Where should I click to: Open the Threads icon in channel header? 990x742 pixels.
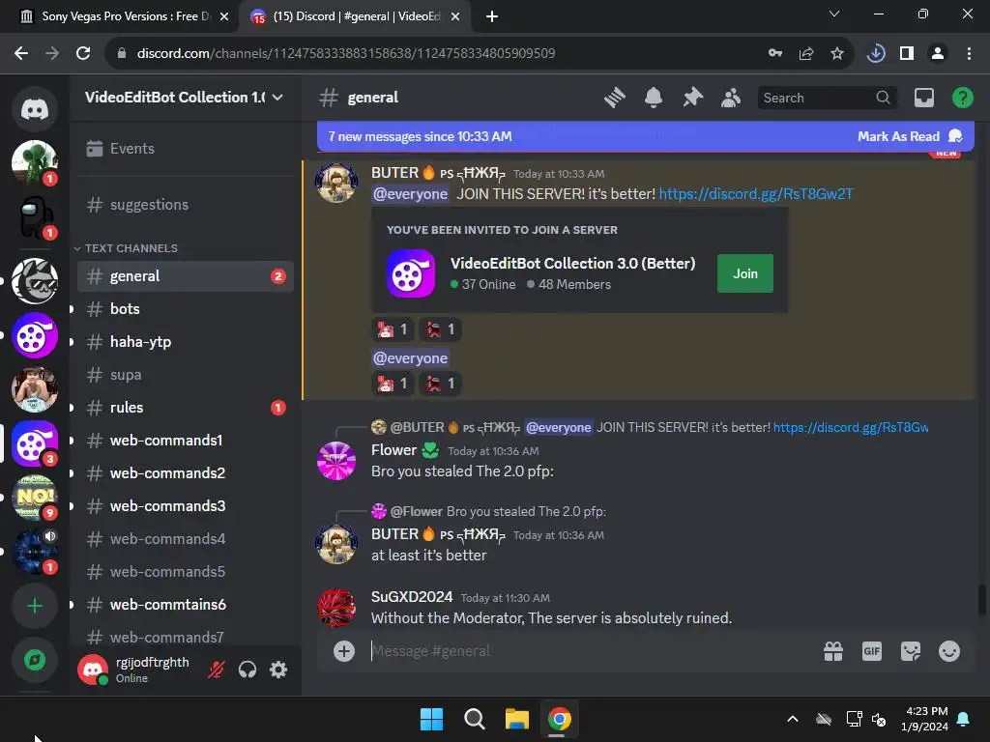point(614,98)
